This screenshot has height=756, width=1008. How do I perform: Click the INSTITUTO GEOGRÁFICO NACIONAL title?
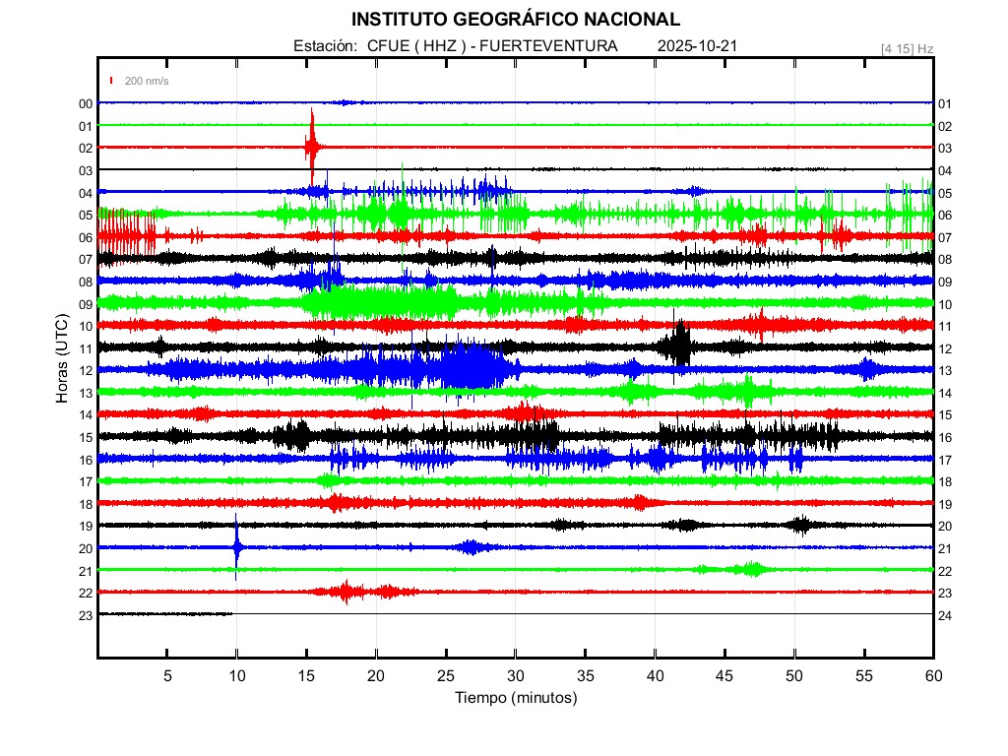[515, 20]
